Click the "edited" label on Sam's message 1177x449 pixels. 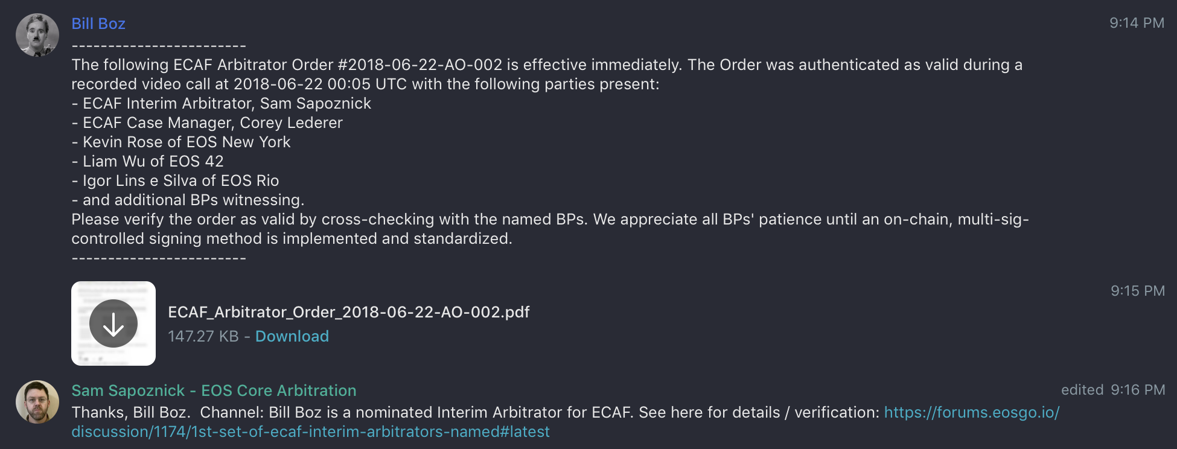tap(1082, 390)
